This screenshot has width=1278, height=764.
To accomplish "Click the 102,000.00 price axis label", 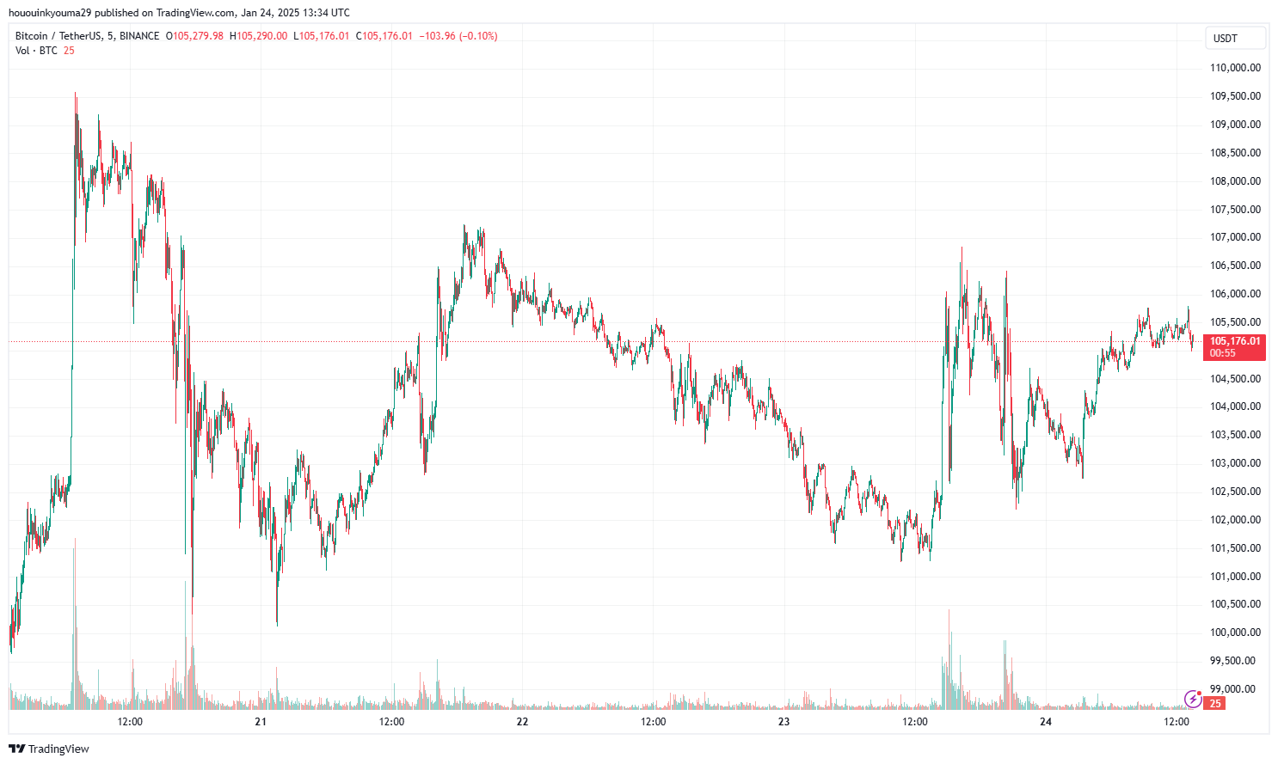I will [1235, 520].
